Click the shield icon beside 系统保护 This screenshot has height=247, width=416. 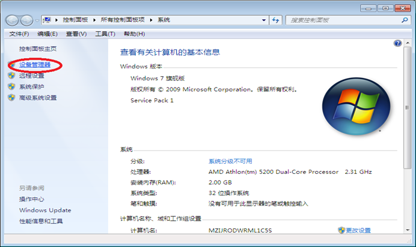(x=11, y=86)
